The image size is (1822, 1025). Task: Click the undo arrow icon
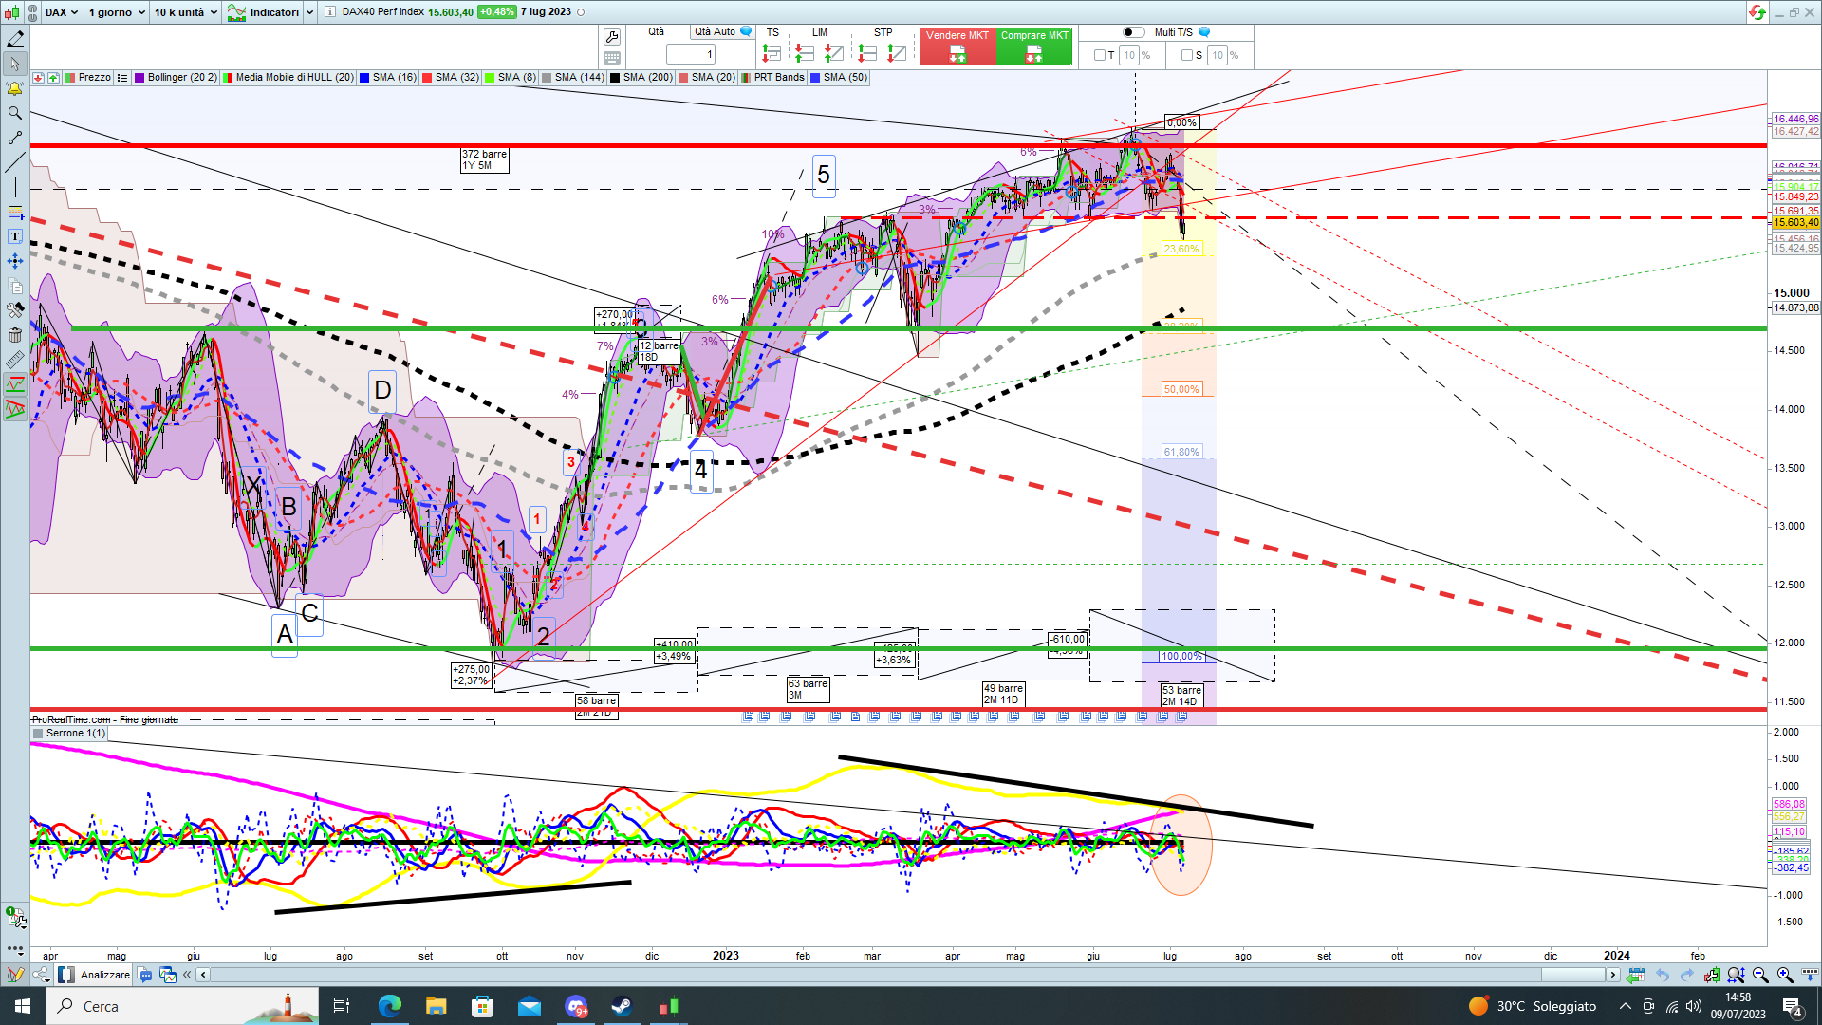point(1662,975)
